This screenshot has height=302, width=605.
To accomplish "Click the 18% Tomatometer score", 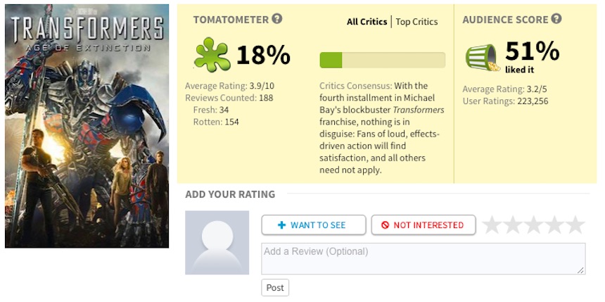I will click(263, 55).
